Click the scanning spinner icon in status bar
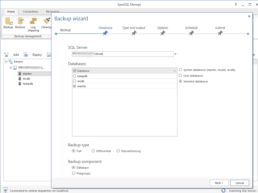258x193 pixels. tap(223, 190)
